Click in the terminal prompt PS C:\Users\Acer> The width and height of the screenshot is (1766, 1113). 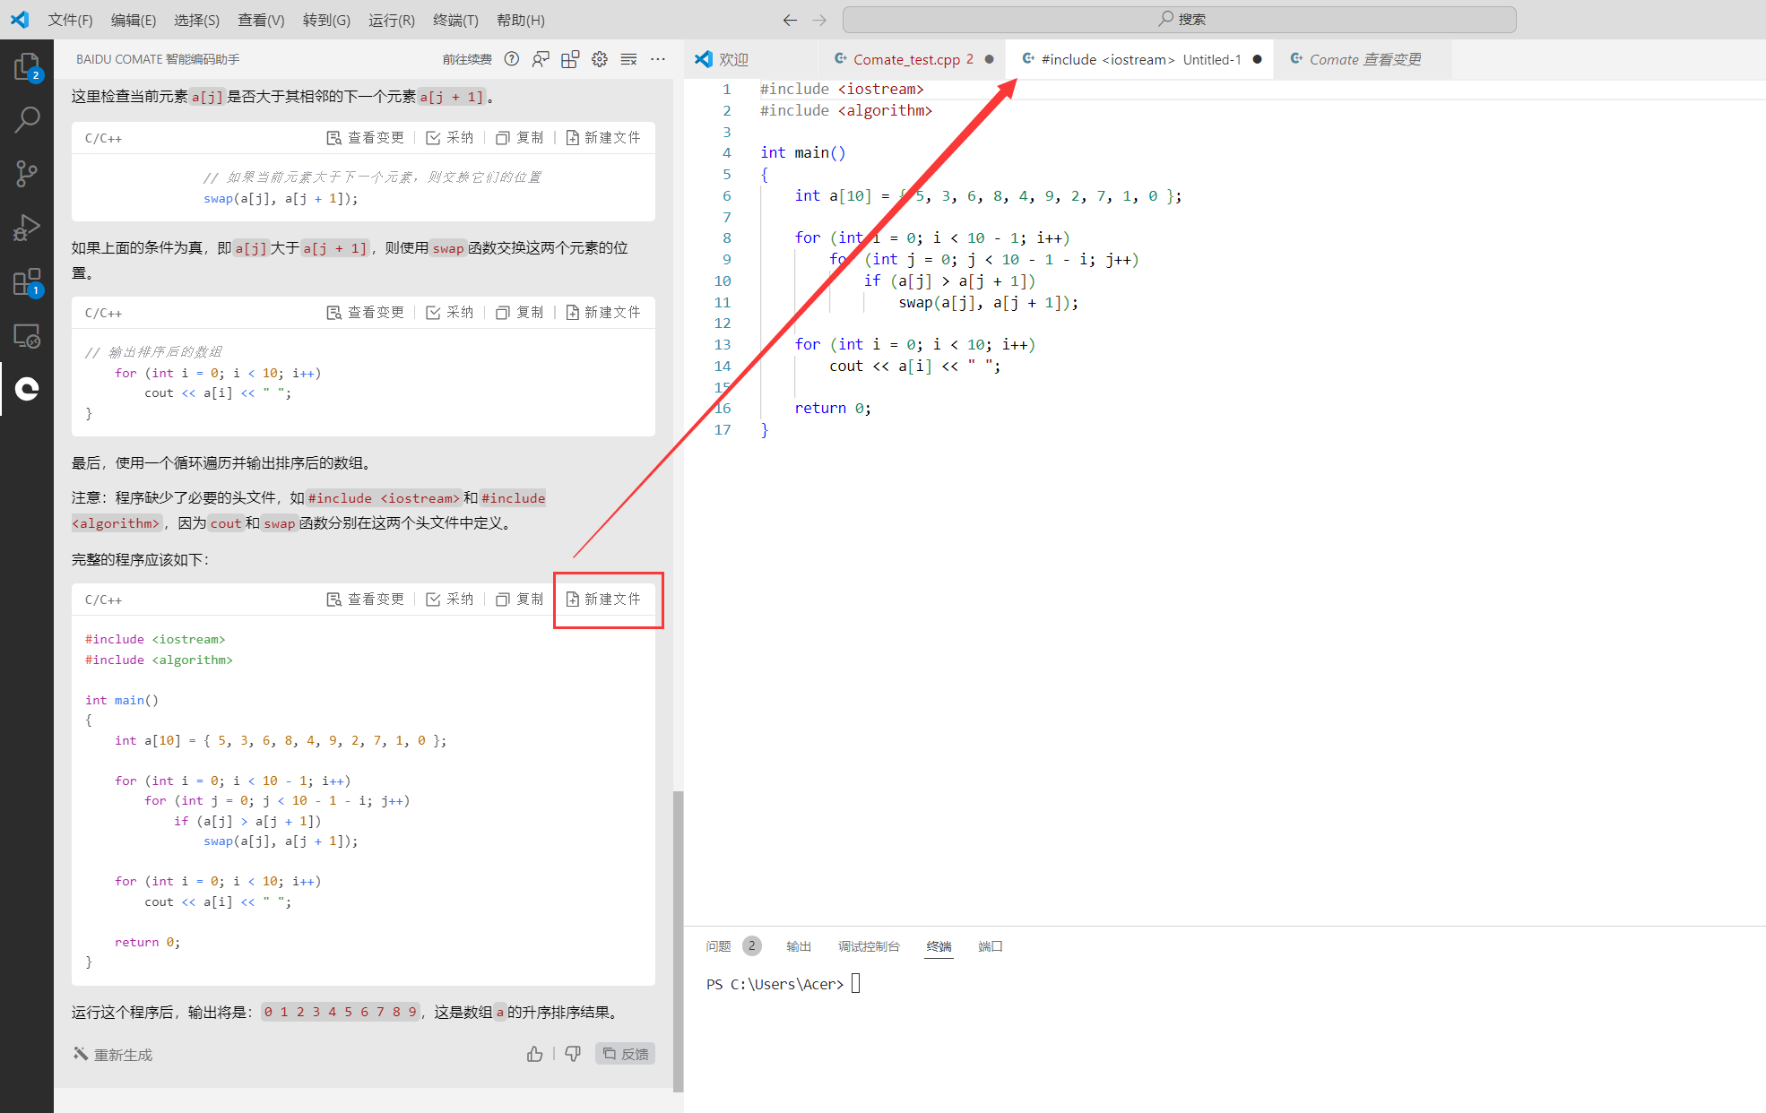775,984
